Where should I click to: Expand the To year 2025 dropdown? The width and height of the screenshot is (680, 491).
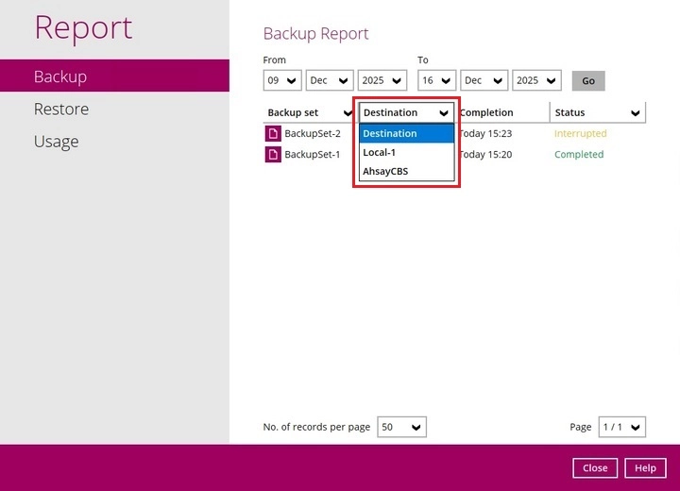click(x=536, y=81)
